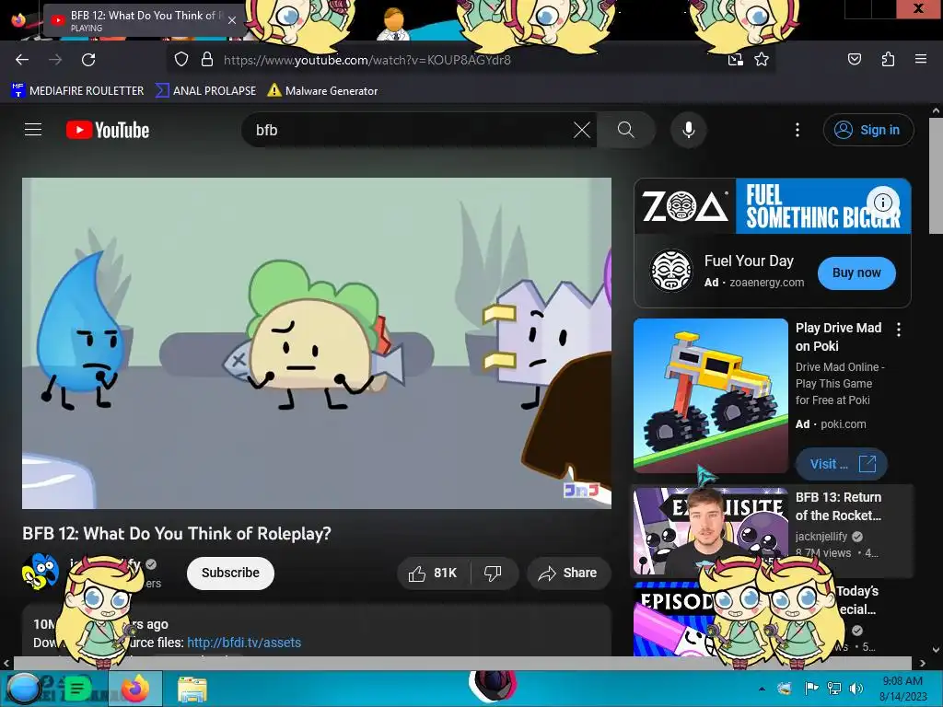The image size is (943, 707).
Task: Click the zoaenergy.com ad link text
Action: (767, 283)
